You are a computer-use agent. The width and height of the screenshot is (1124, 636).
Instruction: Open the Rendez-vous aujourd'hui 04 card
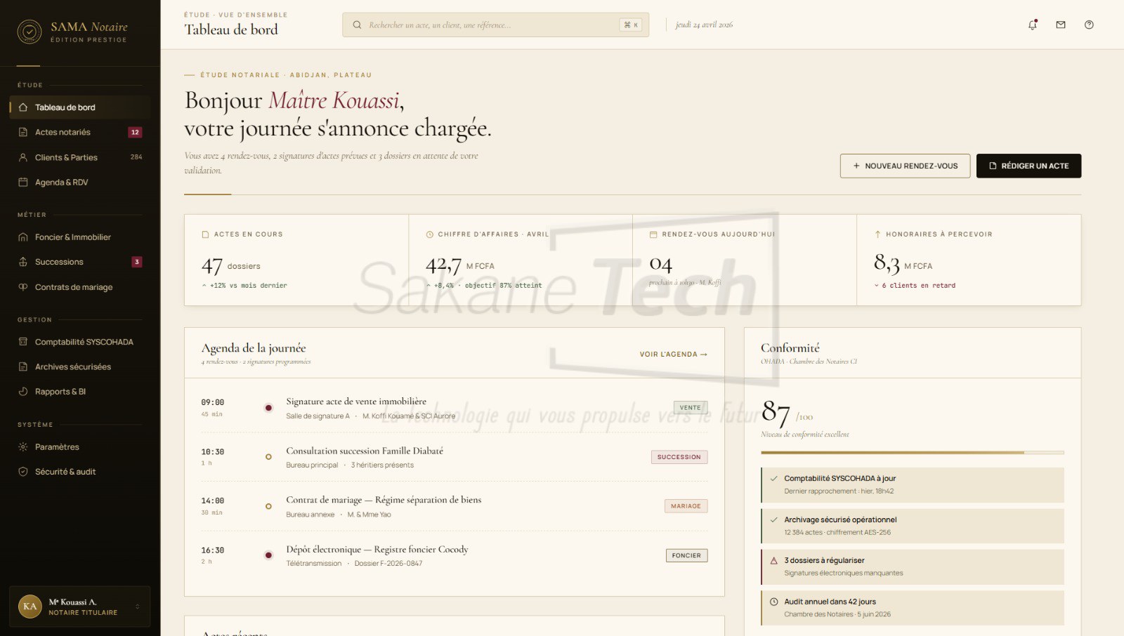click(x=745, y=260)
